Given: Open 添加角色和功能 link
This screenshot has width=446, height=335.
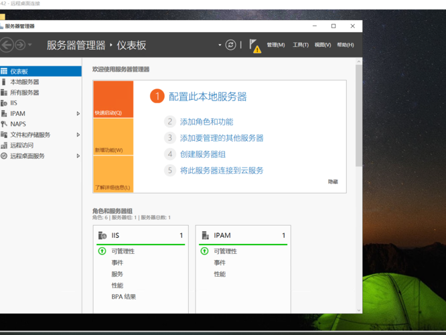Looking at the screenshot, I should pos(206,122).
